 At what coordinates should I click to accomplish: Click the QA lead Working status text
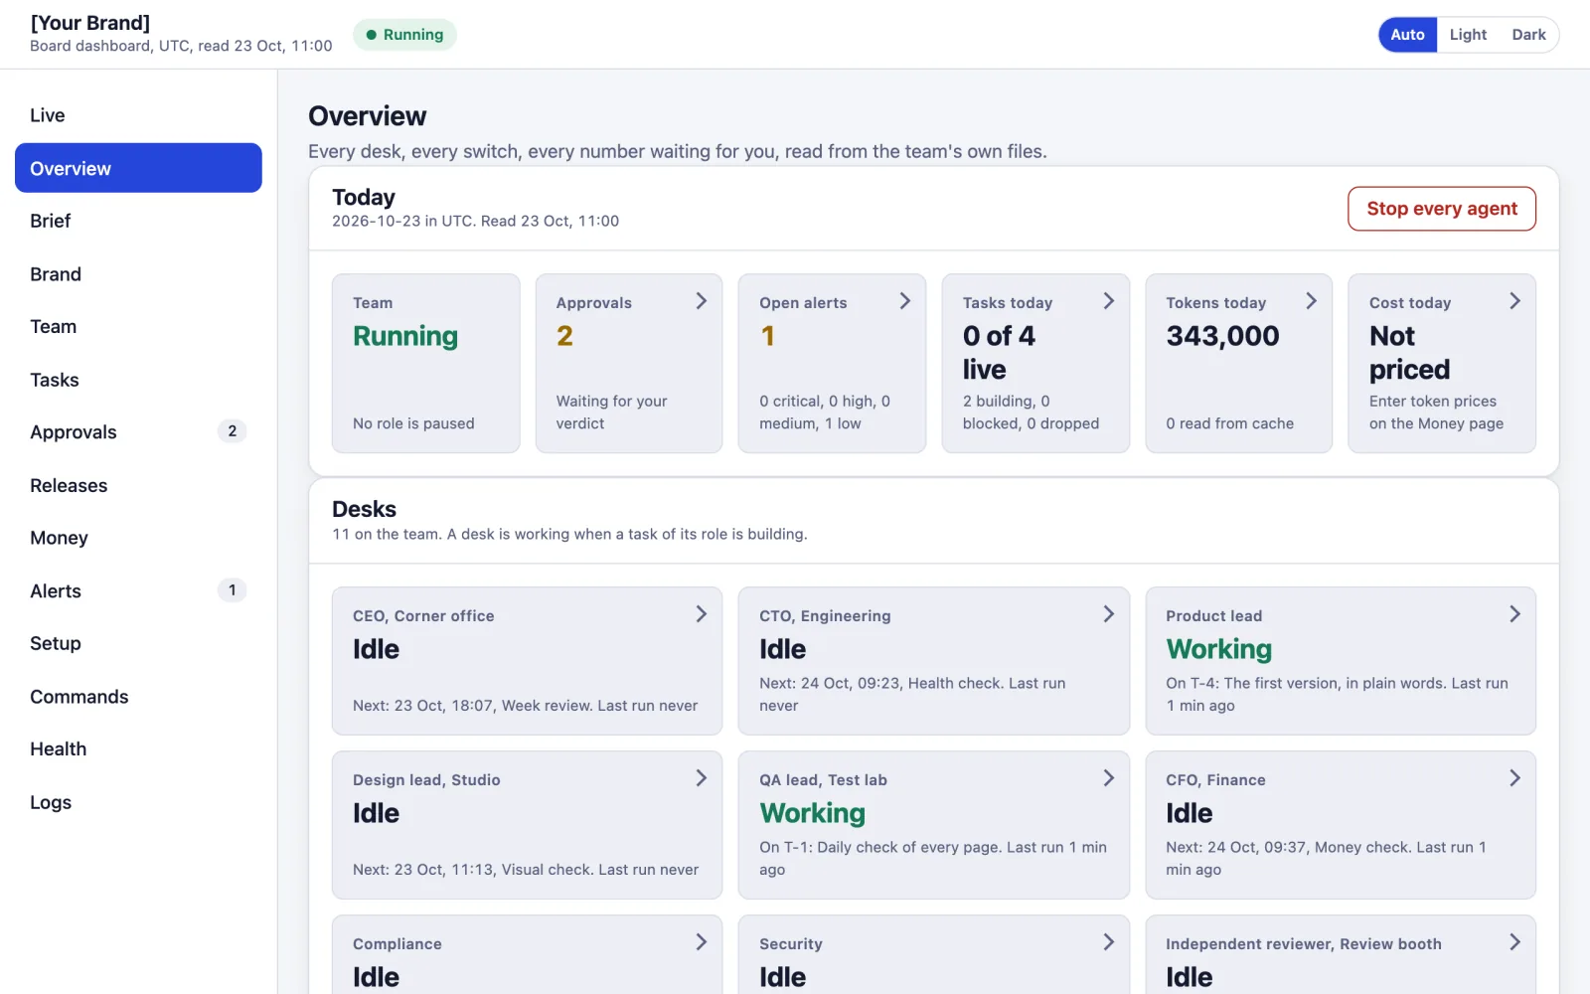point(812,813)
